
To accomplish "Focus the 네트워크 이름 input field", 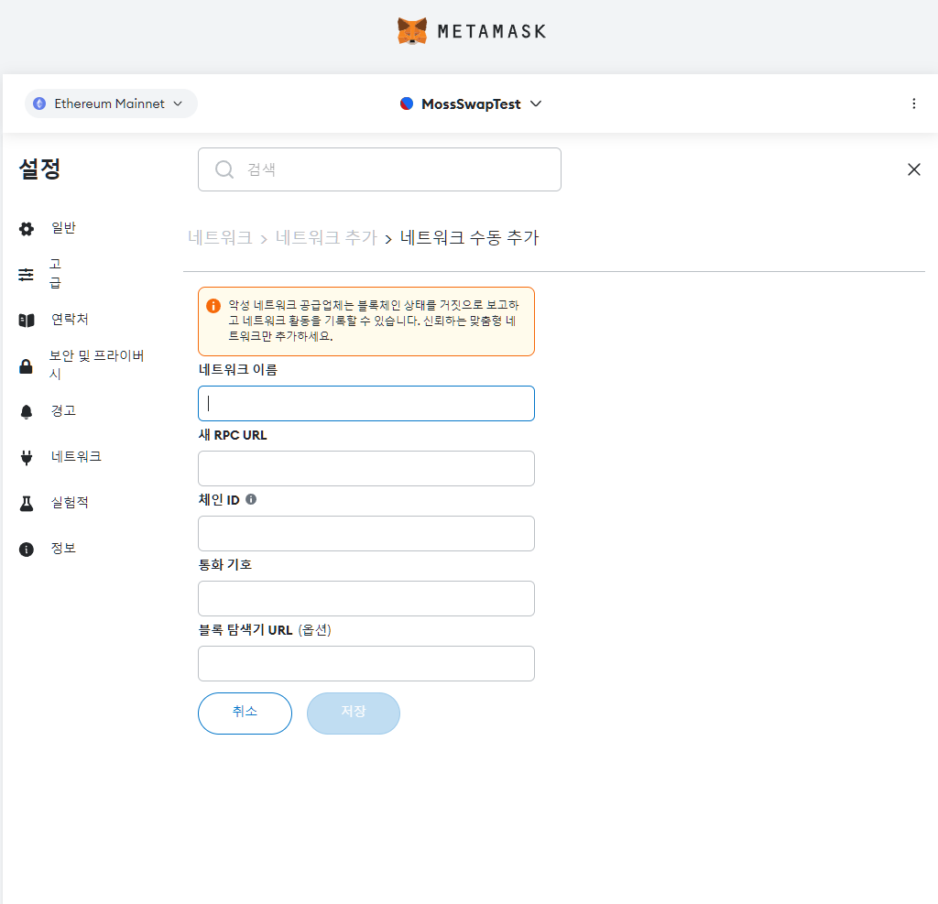I will click(366, 403).
